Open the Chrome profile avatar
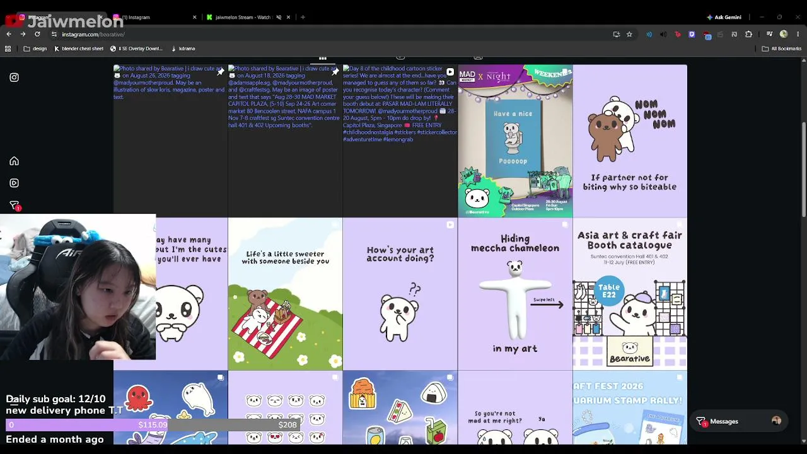 [784, 34]
